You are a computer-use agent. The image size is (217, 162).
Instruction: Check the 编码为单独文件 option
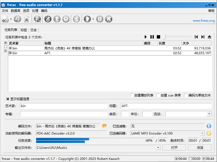point(186,95)
